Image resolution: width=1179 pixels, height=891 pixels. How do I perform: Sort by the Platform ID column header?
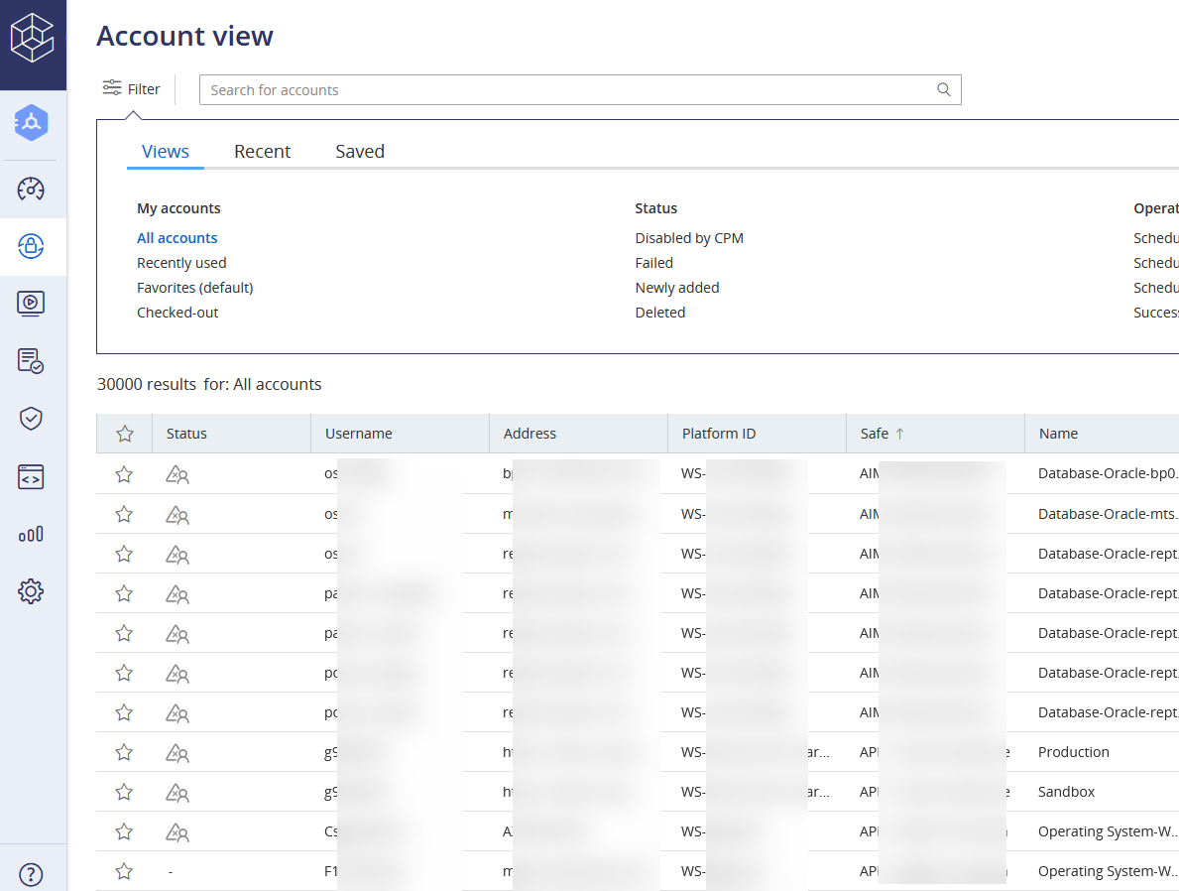pos(718,434)
